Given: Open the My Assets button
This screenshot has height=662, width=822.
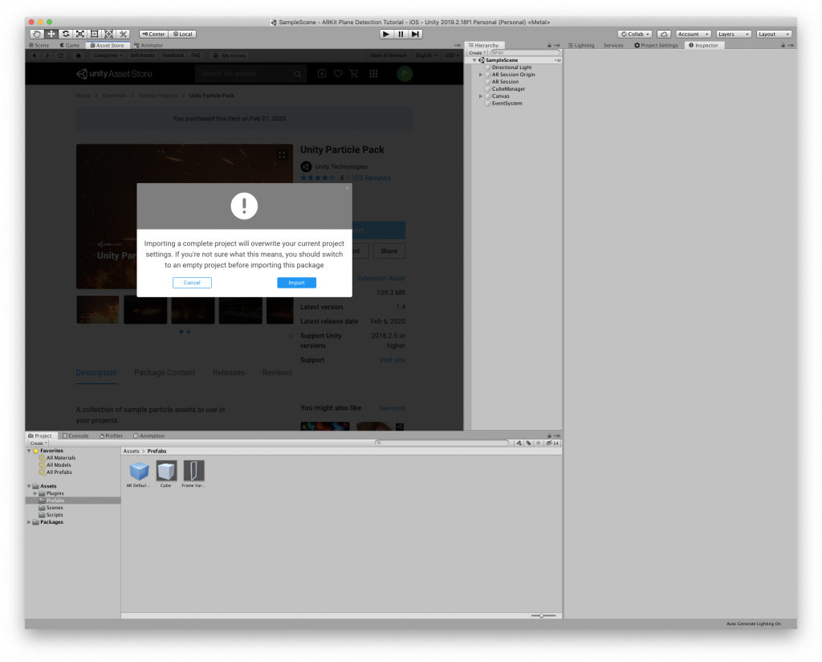Looking at the screenshot, I should (x=230, y=55).
